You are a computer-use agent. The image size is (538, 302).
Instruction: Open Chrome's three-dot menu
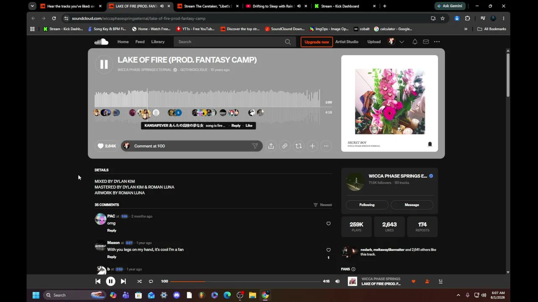pos(504,18)
